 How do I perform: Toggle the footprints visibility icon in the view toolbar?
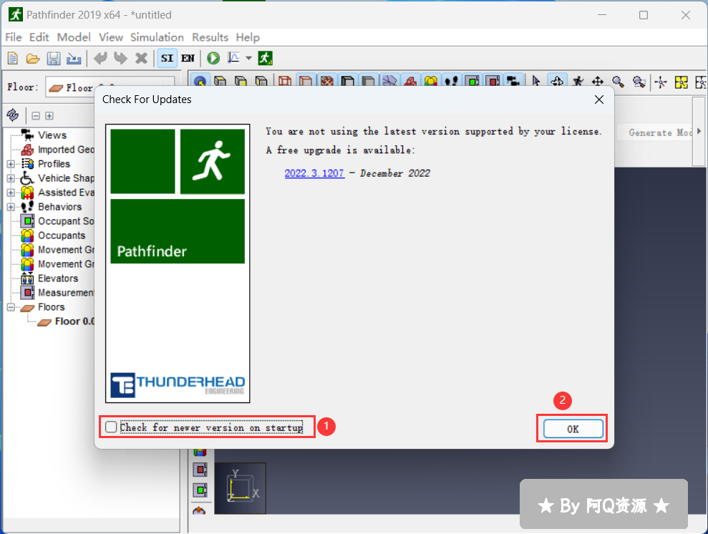(x=451, y=82)
